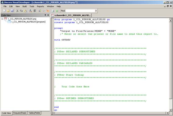Click the green-blue toolbar icon after the dark grid
The width and height of the screenshot is (173, 116).
pyautogui.click(x=40, y=11)
